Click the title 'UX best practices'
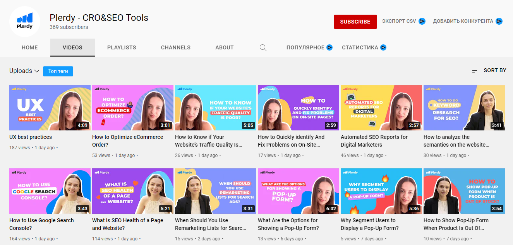 (31, 137)
